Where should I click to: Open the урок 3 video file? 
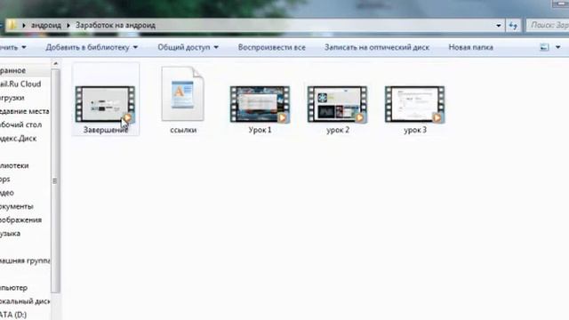tap(415, 105)
